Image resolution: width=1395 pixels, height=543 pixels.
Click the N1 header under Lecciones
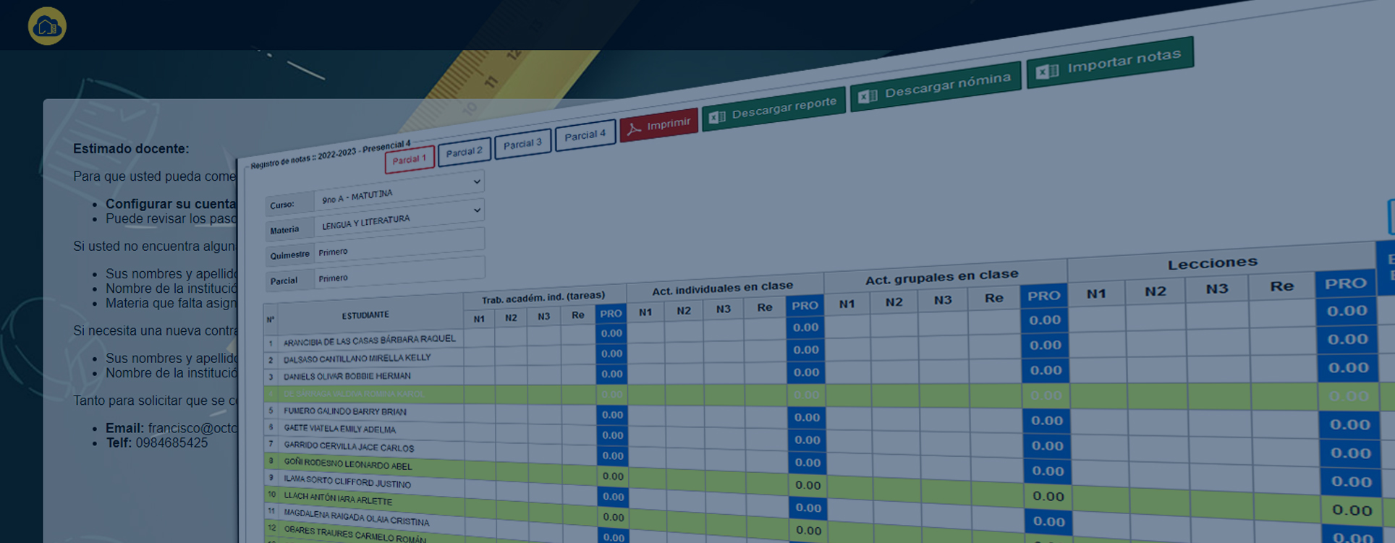click(x=1096, y=293)
